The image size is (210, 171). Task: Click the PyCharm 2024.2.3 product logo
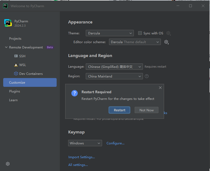pyautogui.click(x=8, y=23)
